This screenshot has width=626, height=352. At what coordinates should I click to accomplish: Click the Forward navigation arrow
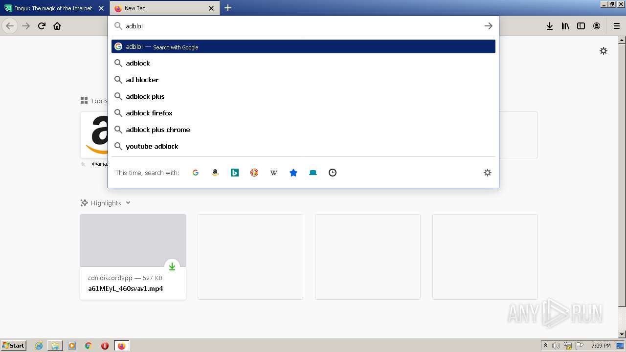[x=26, y=26]
